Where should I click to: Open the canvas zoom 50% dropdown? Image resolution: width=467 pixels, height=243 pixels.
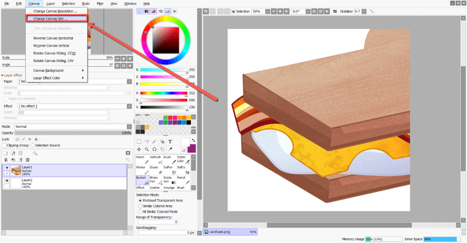click(x=263, y=11)
